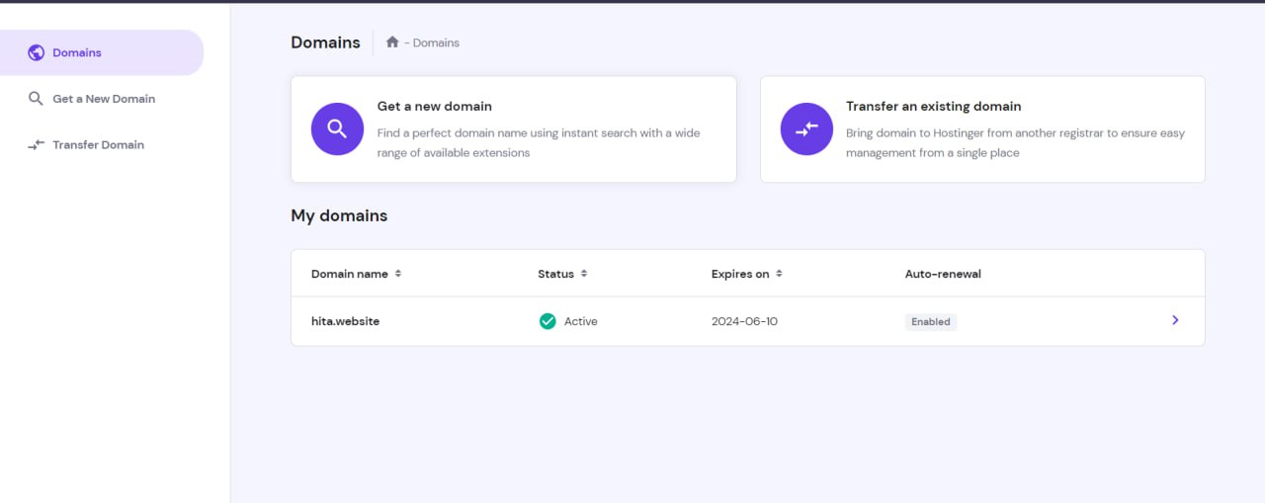Click the Enabled auto-renewal badge
Viewport: 1265px width, 503px height.
930,322
